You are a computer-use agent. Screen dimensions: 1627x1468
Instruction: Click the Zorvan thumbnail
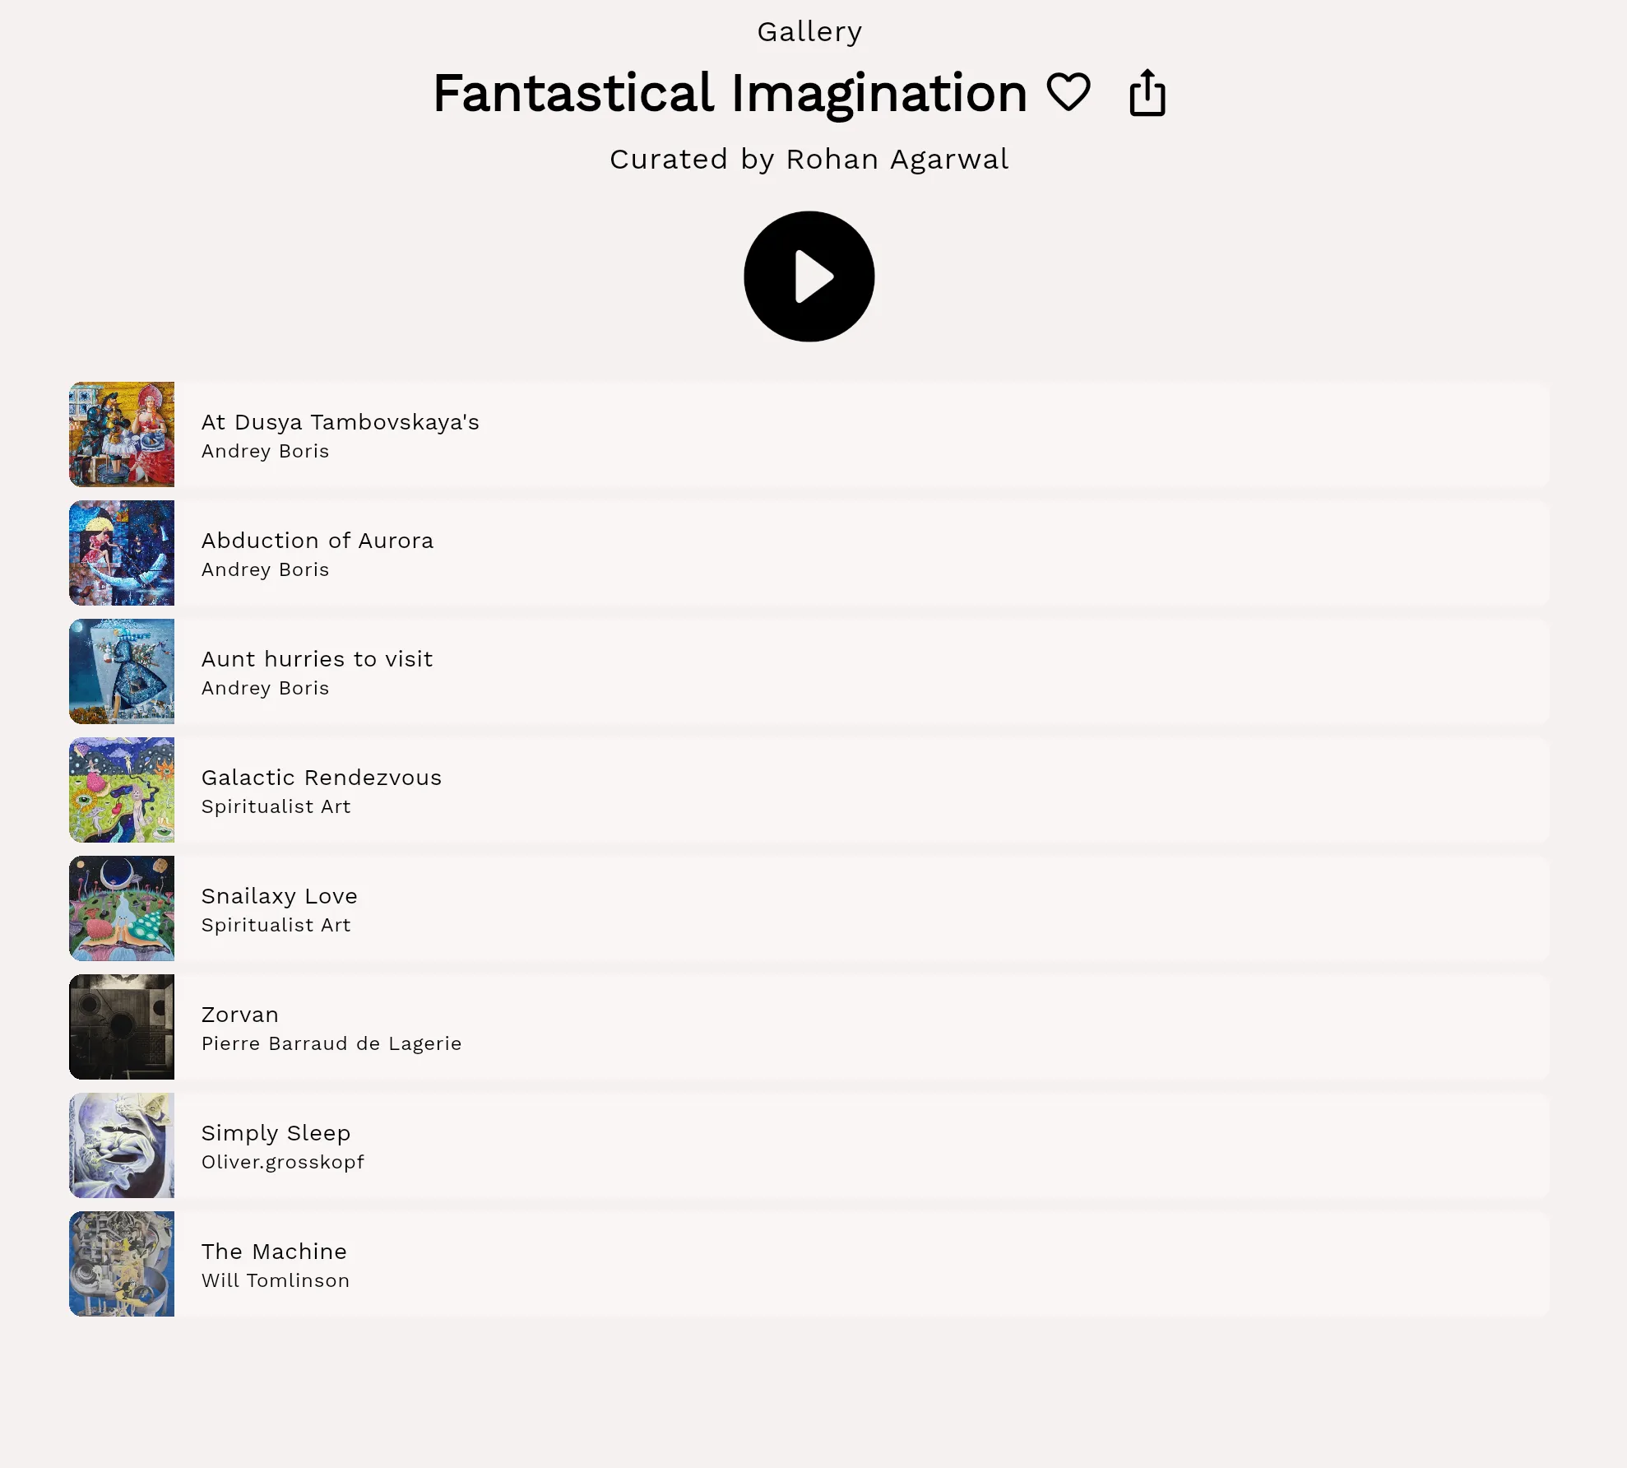(x=121, y=1028)
